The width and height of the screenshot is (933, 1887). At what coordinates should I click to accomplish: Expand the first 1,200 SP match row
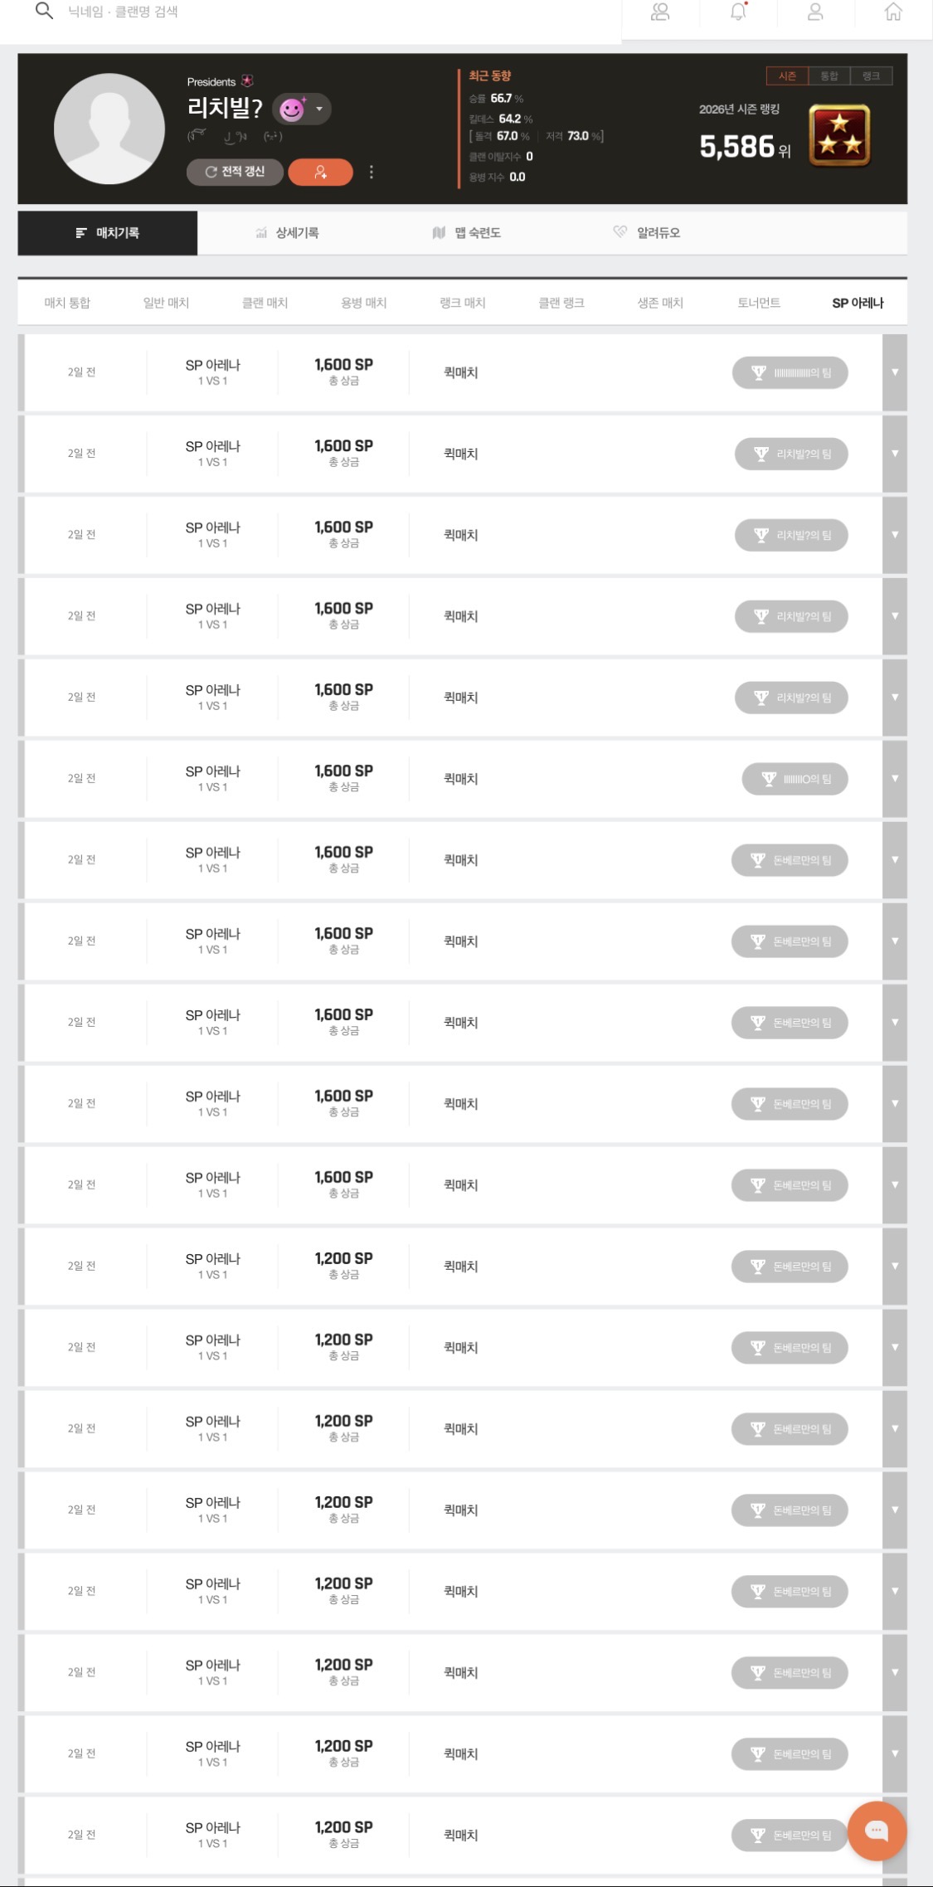(894, 1267)
